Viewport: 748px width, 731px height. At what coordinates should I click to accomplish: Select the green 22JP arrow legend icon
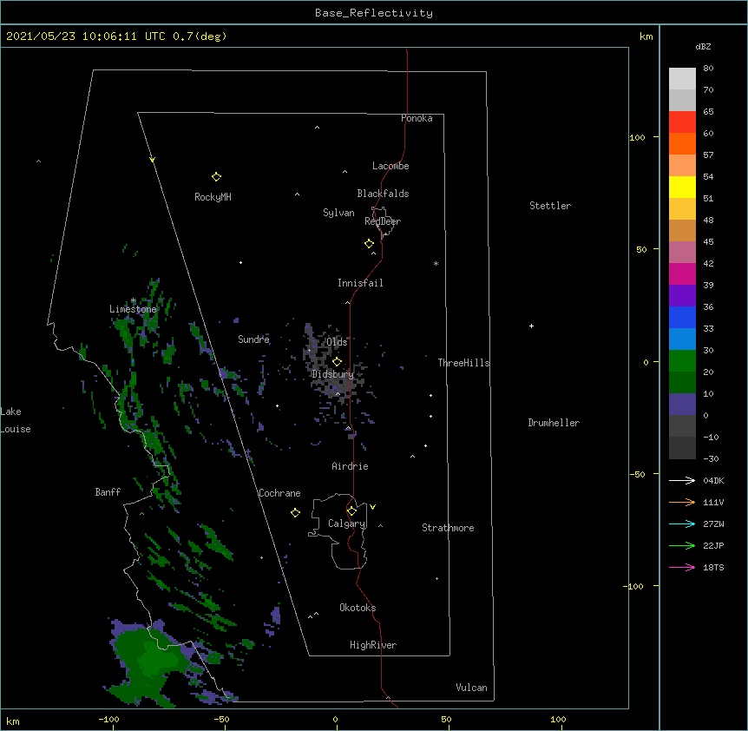point(682,545)
